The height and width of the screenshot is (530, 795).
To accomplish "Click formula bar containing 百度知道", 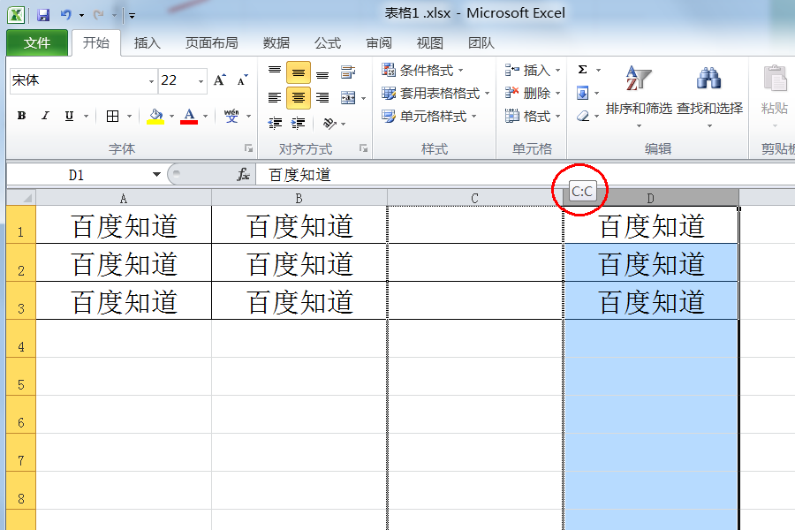I will click(525, 175).
